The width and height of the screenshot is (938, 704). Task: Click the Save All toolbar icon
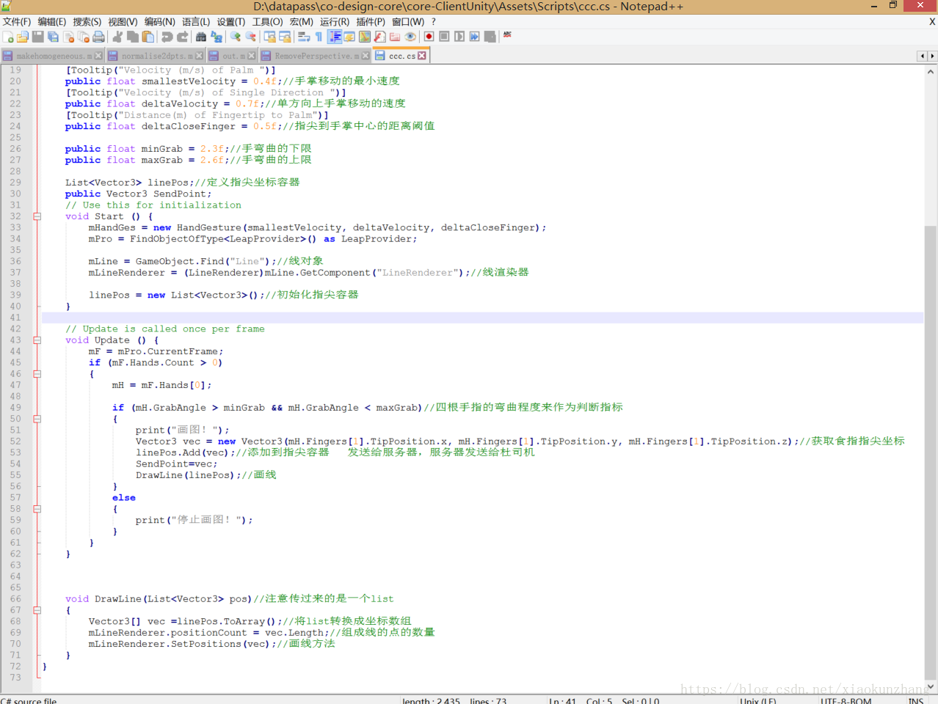tap(53, 37)
